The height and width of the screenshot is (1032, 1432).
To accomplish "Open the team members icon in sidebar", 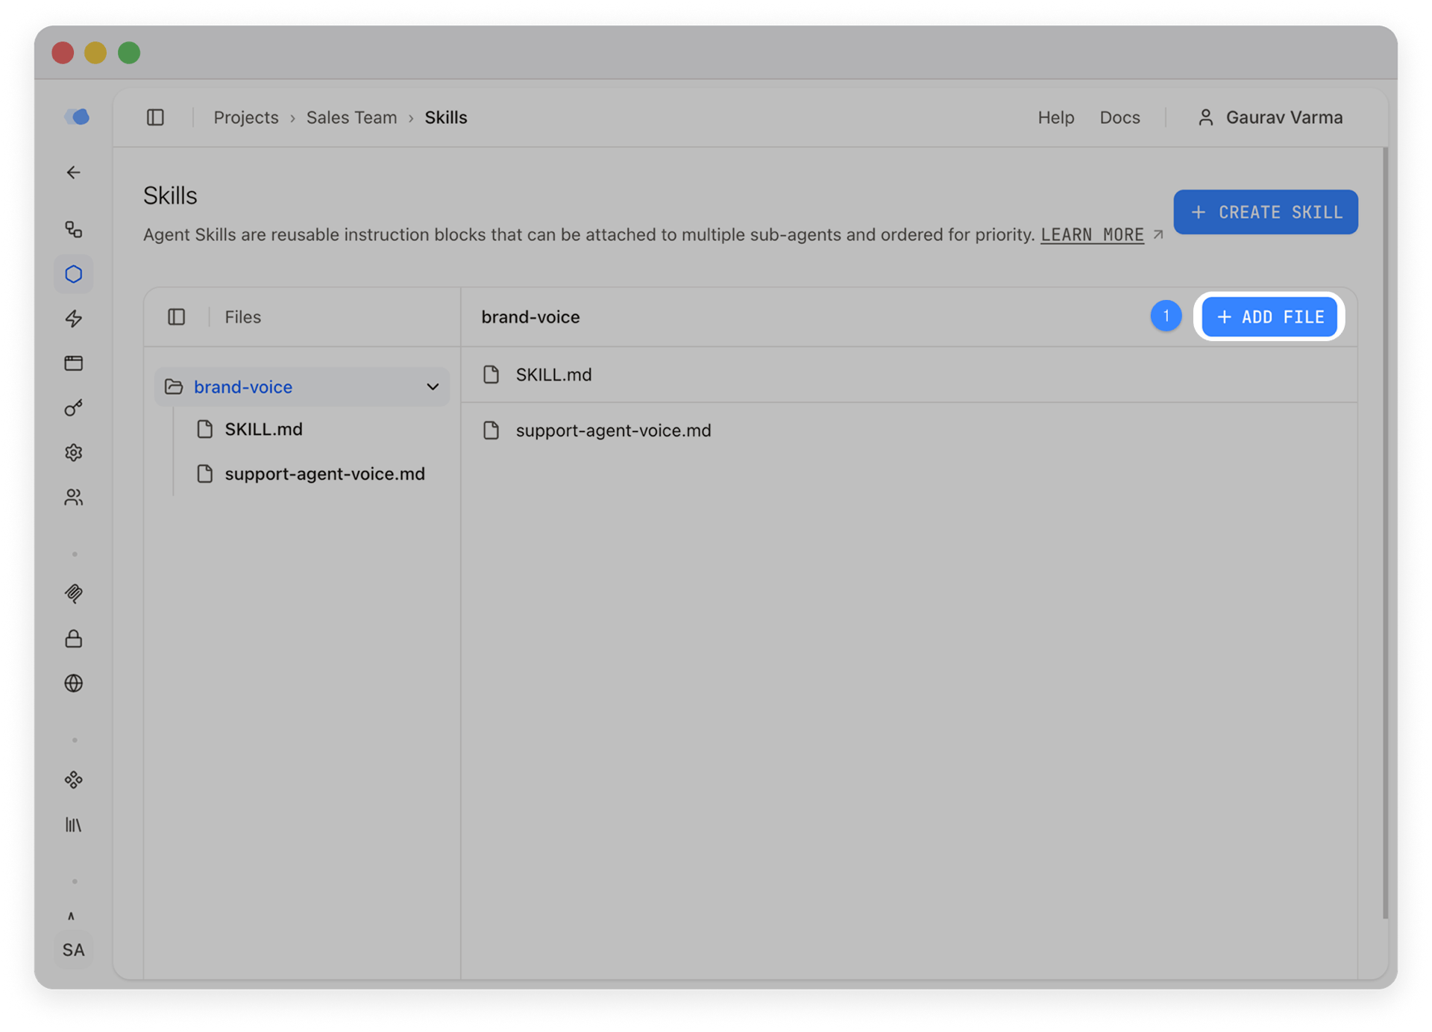I will [x=74, y=498].
